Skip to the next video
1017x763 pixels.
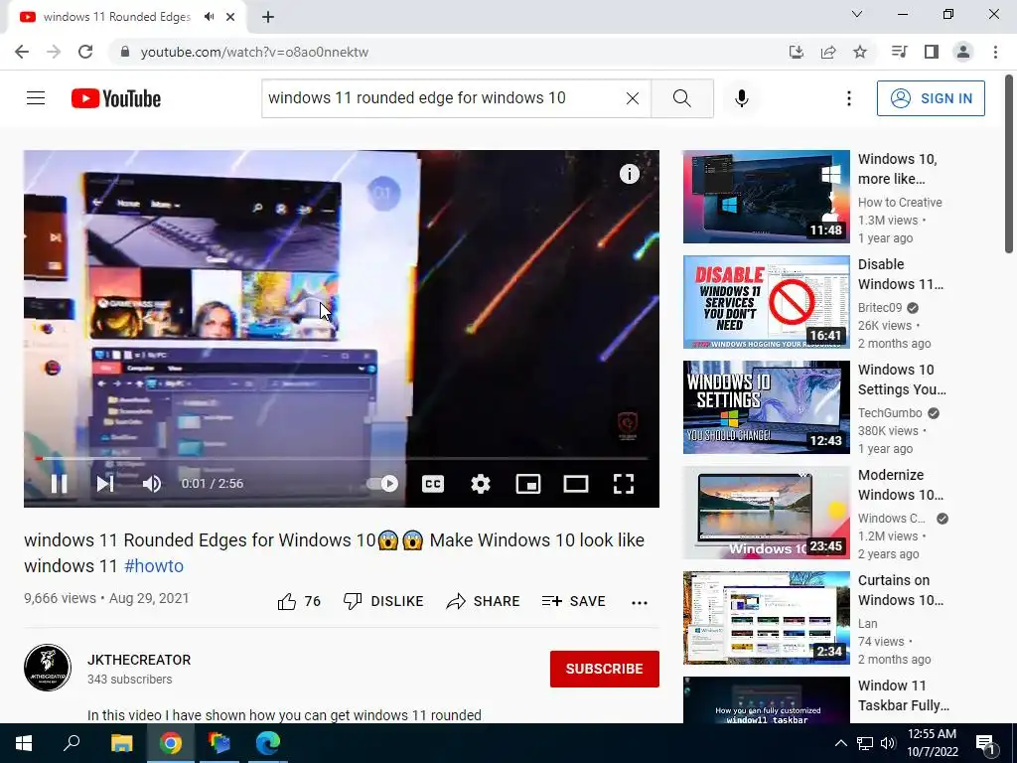pos(105,484)
